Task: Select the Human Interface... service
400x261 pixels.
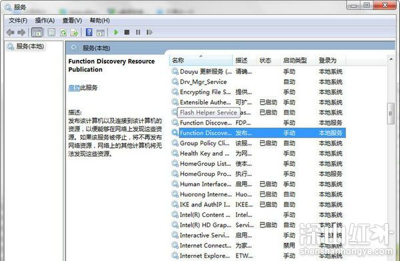Action: pos(258,184)
